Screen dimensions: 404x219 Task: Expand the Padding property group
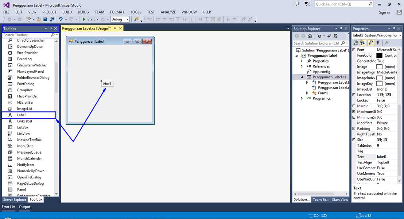pyautogui.click(x=354, y=128)
